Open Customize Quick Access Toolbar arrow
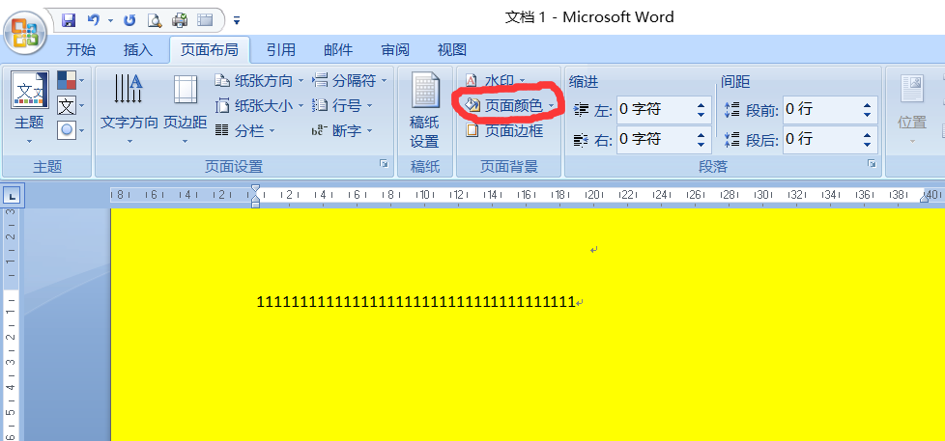This screenshot has height=441, width=945. pyautogui.click(x=236, y=21)
